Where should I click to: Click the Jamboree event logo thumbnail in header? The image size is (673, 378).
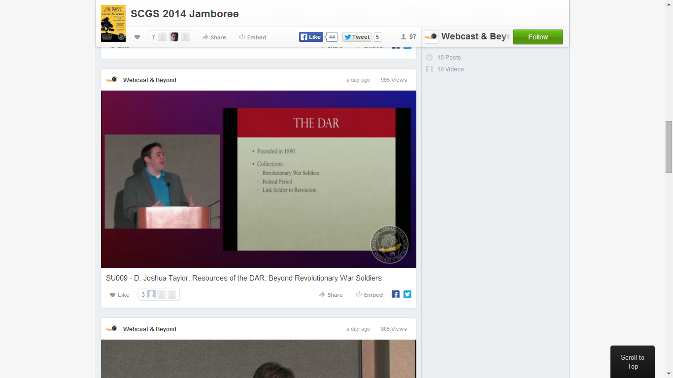[x=113, y=23]
